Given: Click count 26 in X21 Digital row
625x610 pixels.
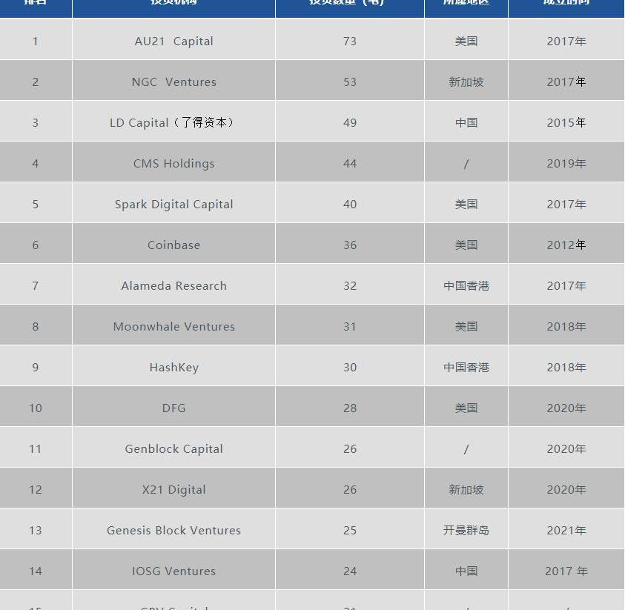Looking at the screenshot, I should pos(349,489).
